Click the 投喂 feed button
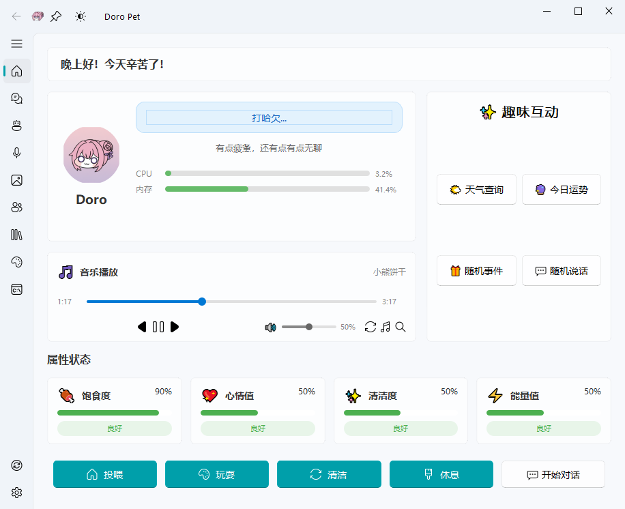Screen dimensions: 625x509 click(105, 474)
